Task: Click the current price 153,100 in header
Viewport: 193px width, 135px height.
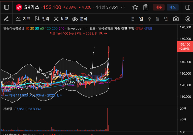Action: click(x=52, y=7)
